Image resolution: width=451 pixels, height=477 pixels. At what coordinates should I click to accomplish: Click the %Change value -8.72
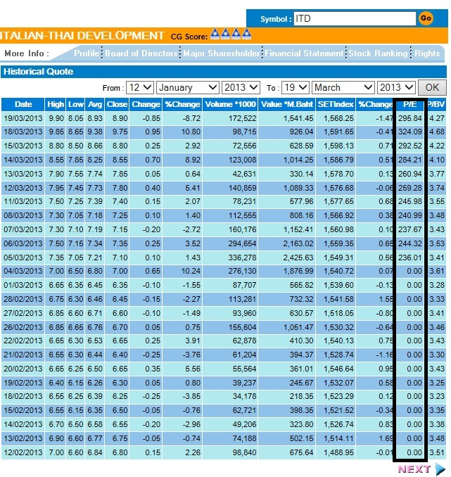point(191,118)
